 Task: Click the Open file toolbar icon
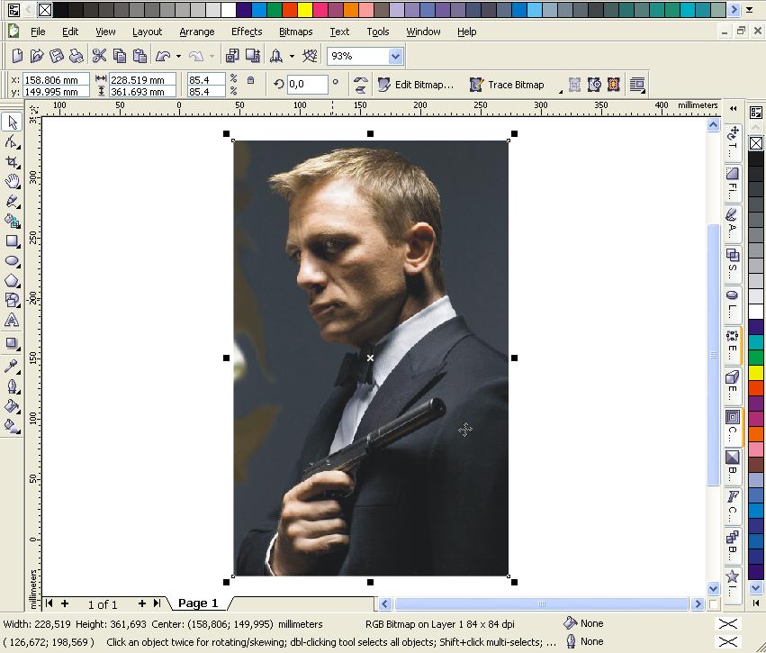[37, 56]
